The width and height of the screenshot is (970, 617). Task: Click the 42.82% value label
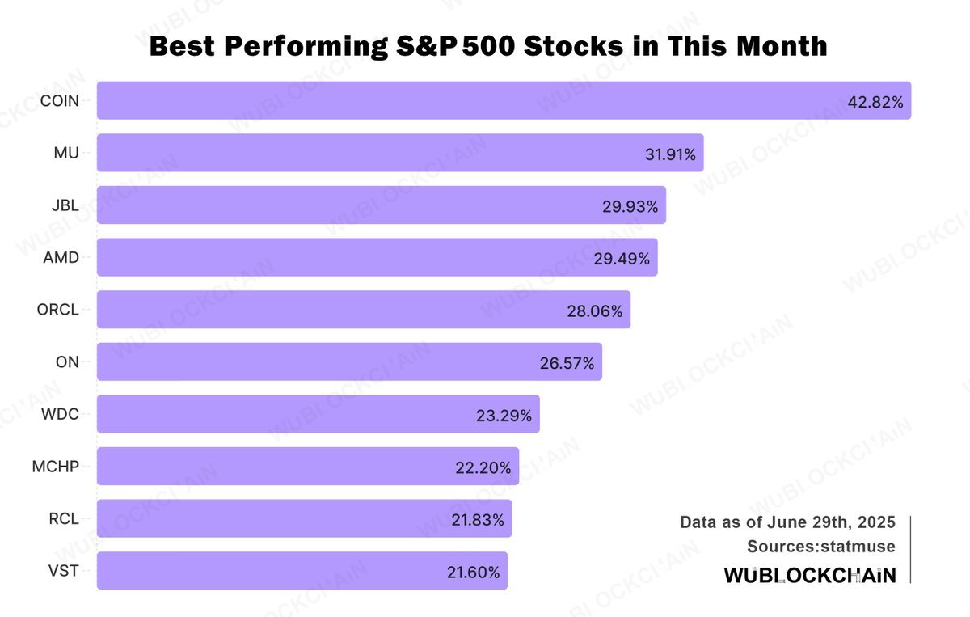[875, 102]
